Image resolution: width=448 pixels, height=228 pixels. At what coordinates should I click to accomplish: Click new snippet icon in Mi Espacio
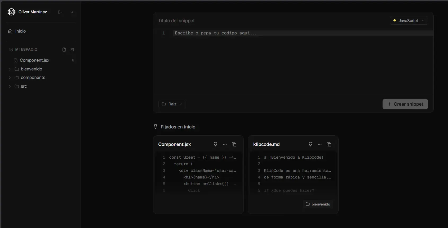click(x=64, y=50)
